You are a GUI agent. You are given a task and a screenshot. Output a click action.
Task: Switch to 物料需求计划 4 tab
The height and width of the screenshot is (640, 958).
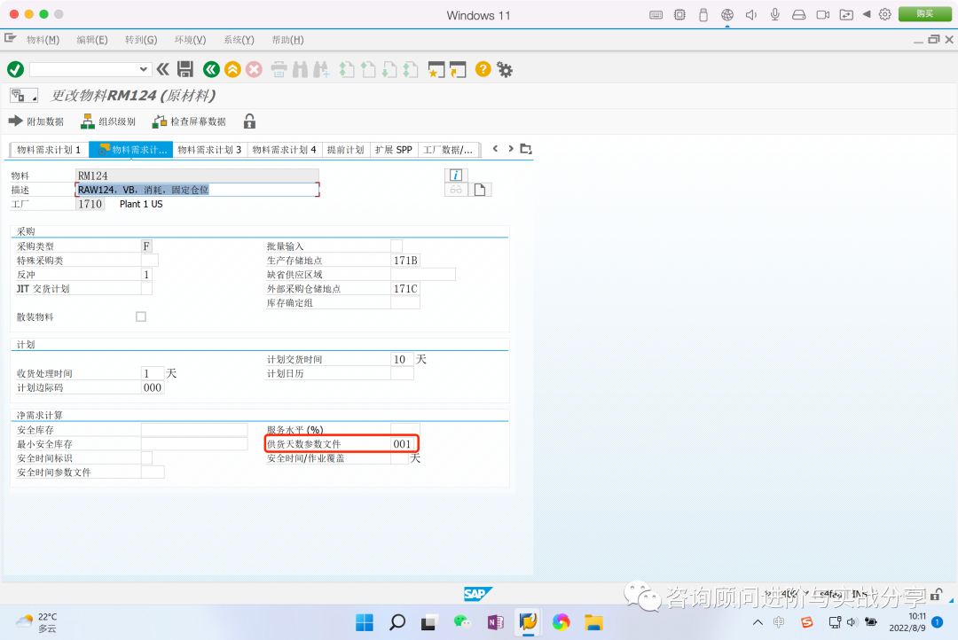pyautogui.click(x=284, y=150)
